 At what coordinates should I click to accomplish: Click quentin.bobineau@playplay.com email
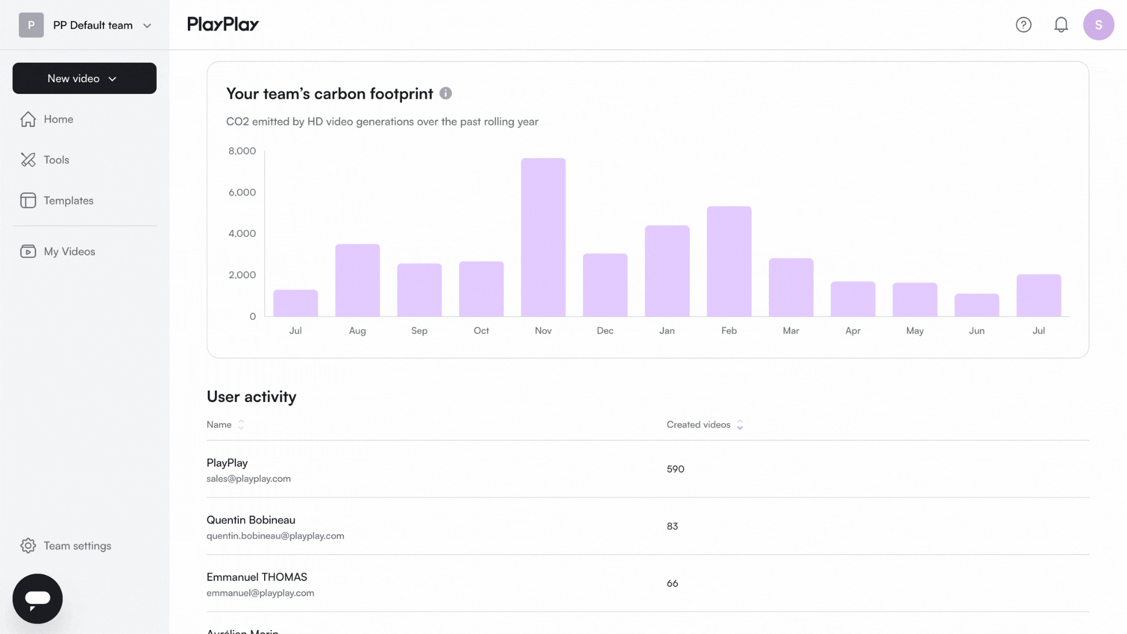275,536
